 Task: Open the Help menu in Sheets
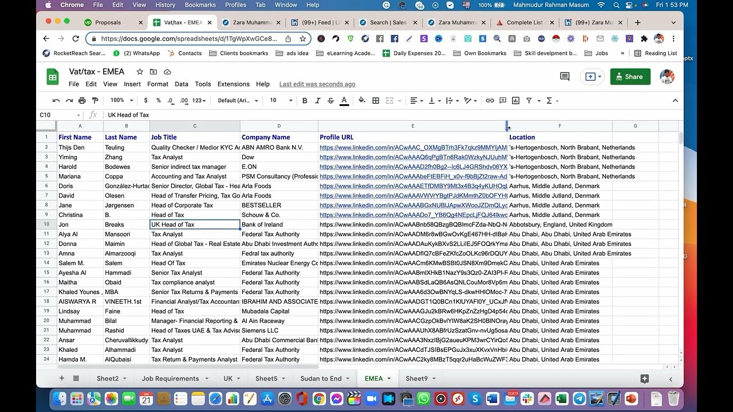click(263, 84)
